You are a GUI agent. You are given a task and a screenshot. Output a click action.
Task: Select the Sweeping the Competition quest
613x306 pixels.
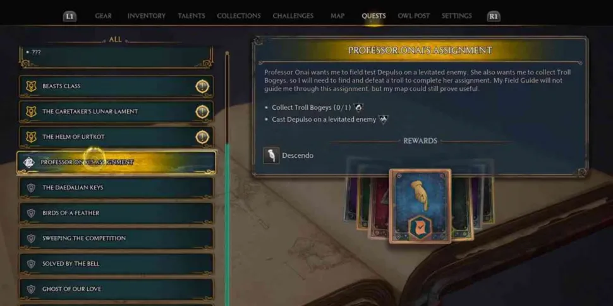coord(116,238)
